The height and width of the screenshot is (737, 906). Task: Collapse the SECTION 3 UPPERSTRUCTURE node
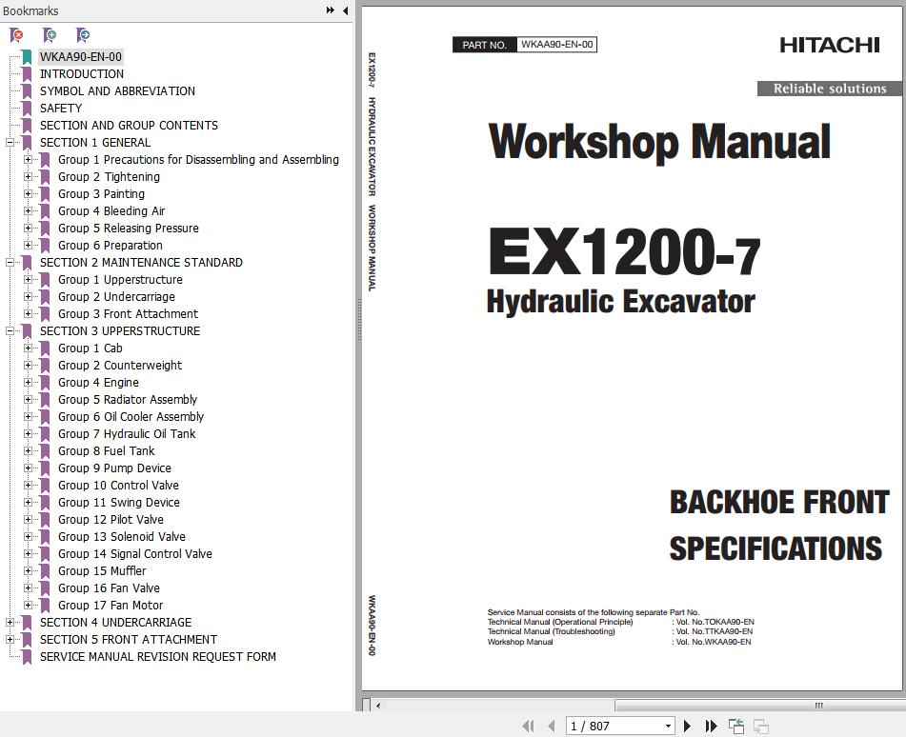click(x=10, y=331)
